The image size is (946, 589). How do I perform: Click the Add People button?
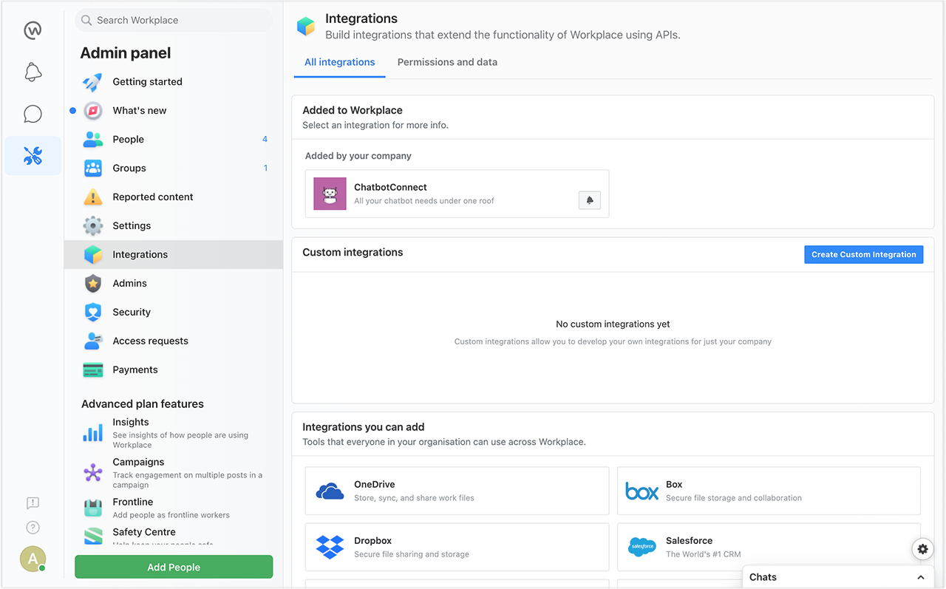[x=174, y=568]
